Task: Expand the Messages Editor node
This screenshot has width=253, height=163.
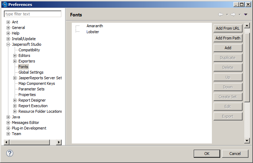Action: [x=8, y=123]
